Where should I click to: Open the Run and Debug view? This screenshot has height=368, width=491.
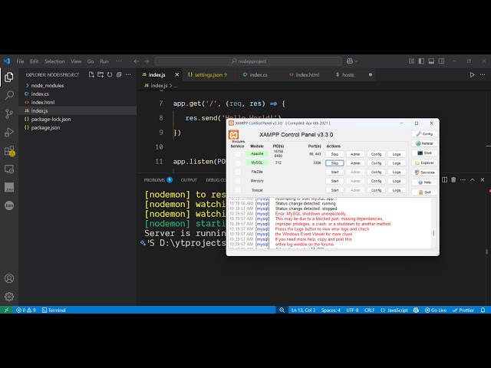(9, 132)
